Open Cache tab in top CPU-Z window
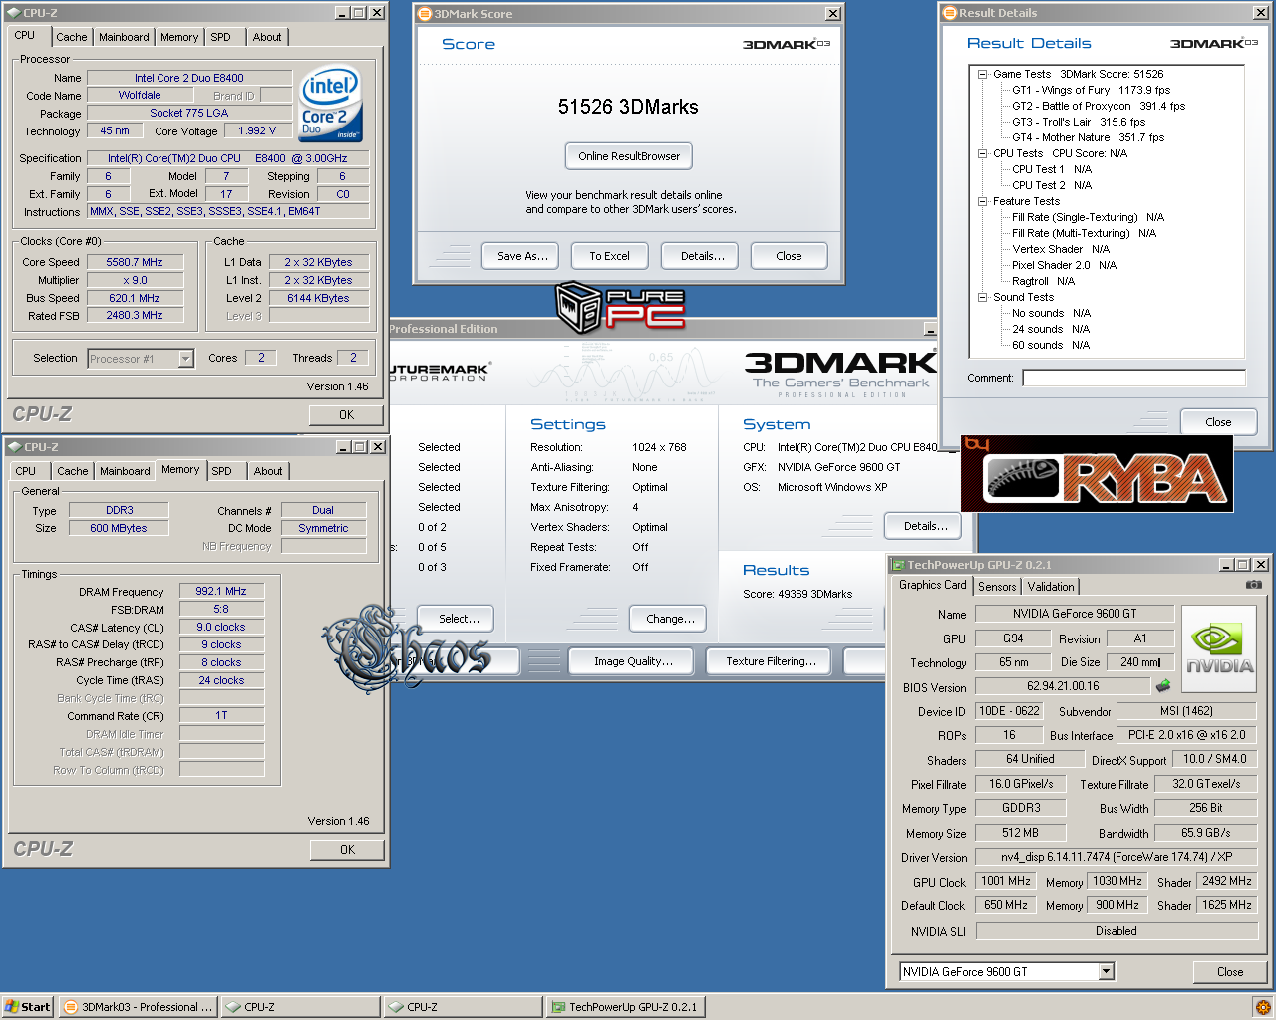1276x1020 pixels. [71, 37]
